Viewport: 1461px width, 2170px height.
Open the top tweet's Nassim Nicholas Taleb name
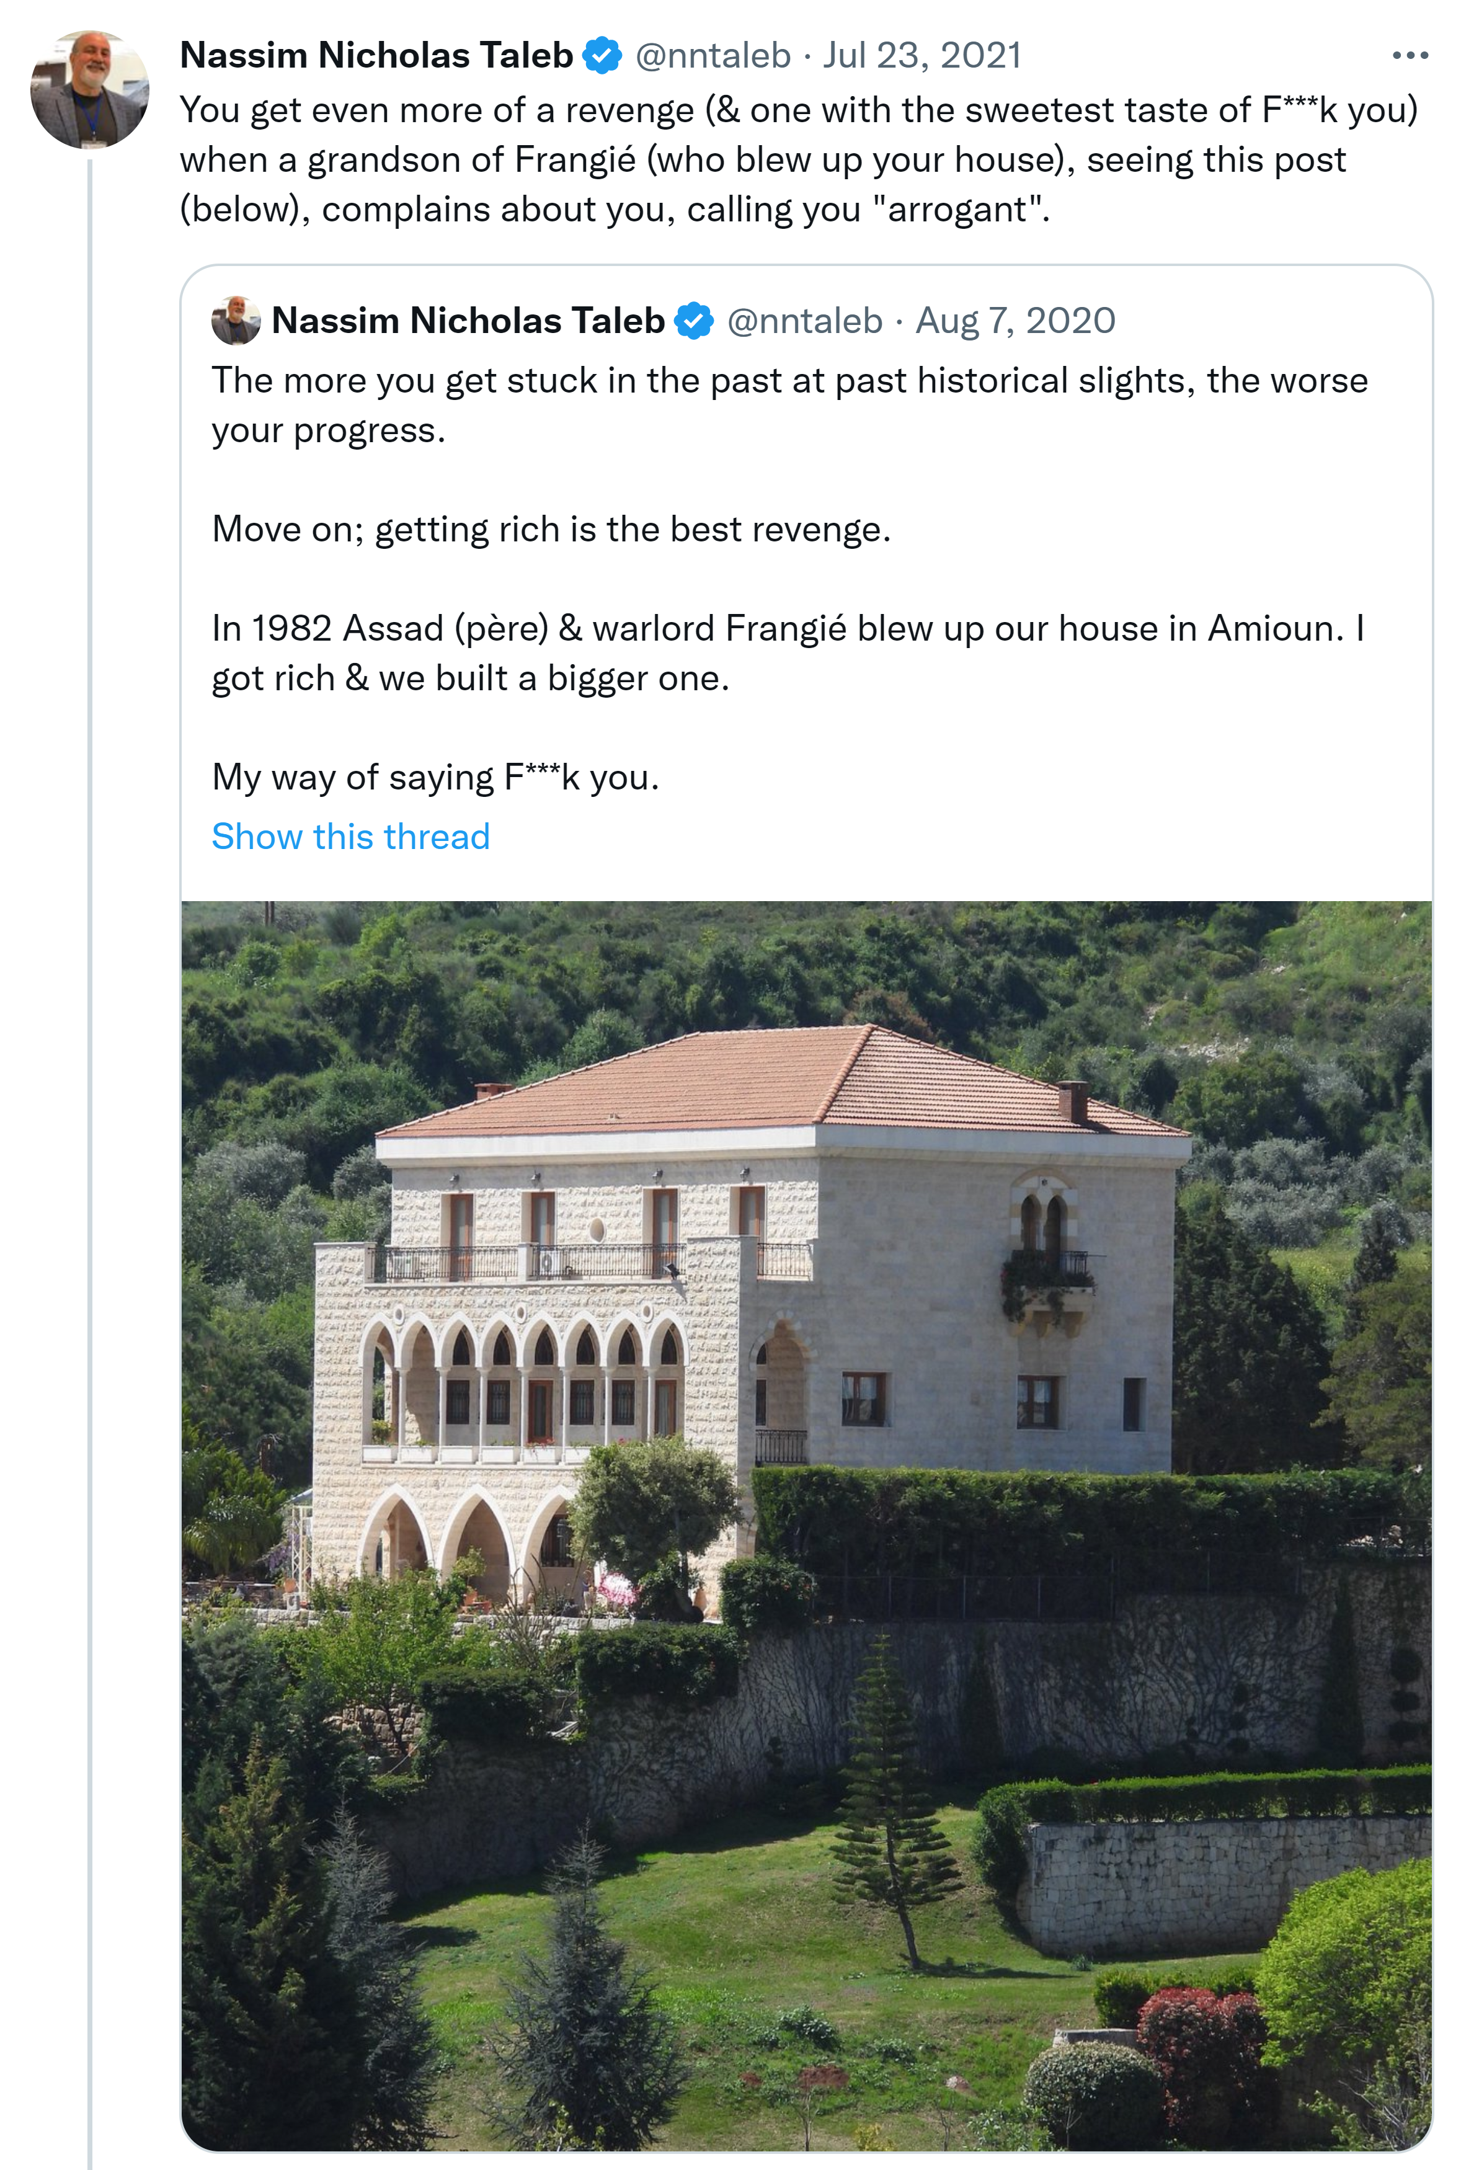(x=376, y=56)
